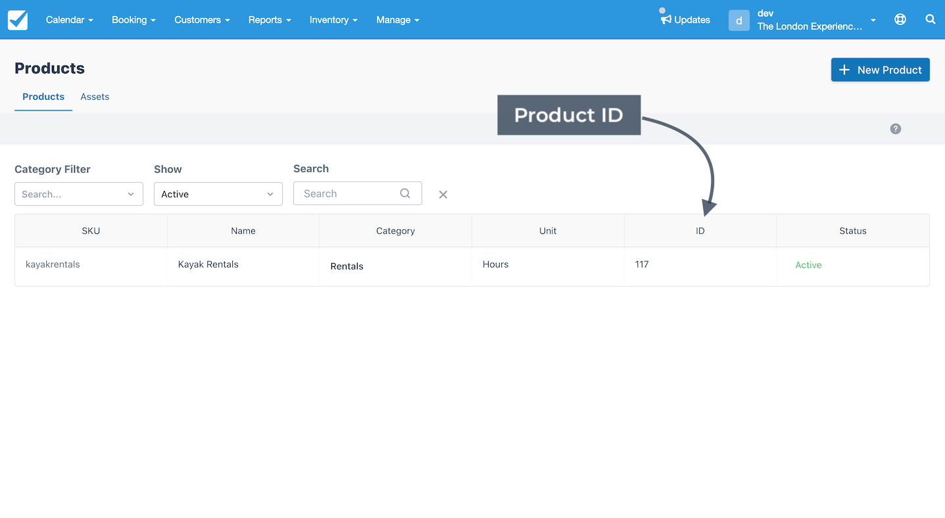Open the Category Filter dropdown
945x518 pixels.
click(79, 194)
